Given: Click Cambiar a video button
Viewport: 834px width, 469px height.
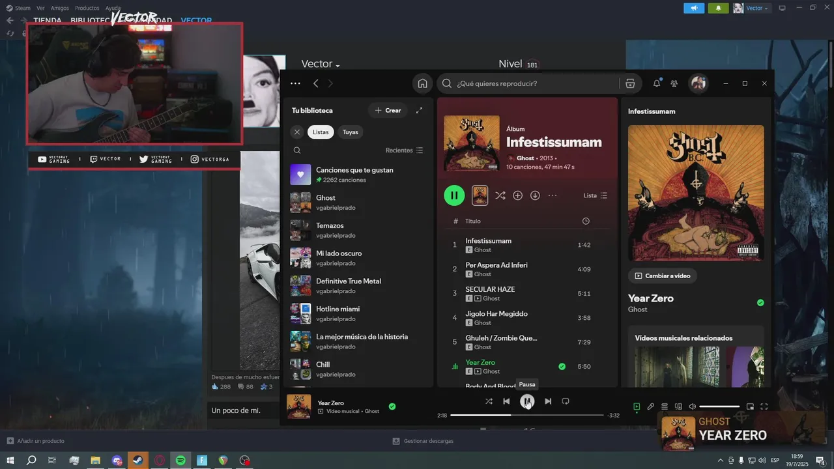Looking at the screenshot, I should pyautogui.click(x=663, y=276).
